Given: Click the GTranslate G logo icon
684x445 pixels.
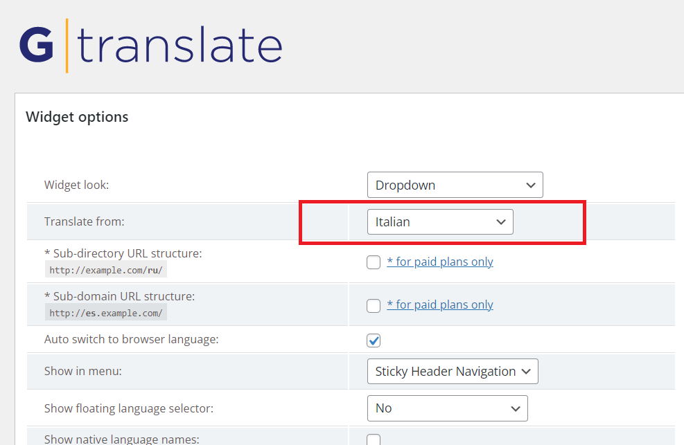Looking at the screenshot, I should [x=37, y=45].
